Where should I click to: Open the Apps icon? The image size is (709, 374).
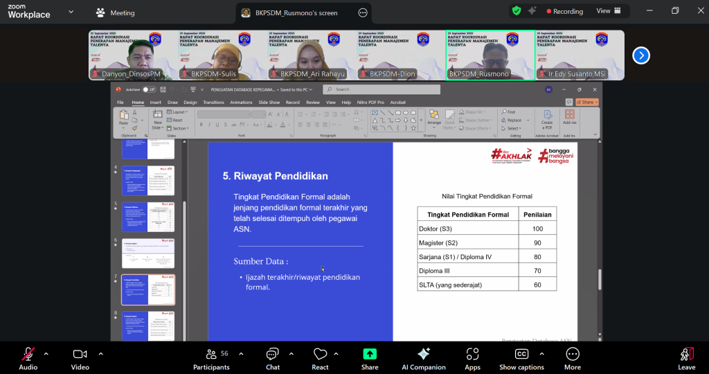pos(472,354)
